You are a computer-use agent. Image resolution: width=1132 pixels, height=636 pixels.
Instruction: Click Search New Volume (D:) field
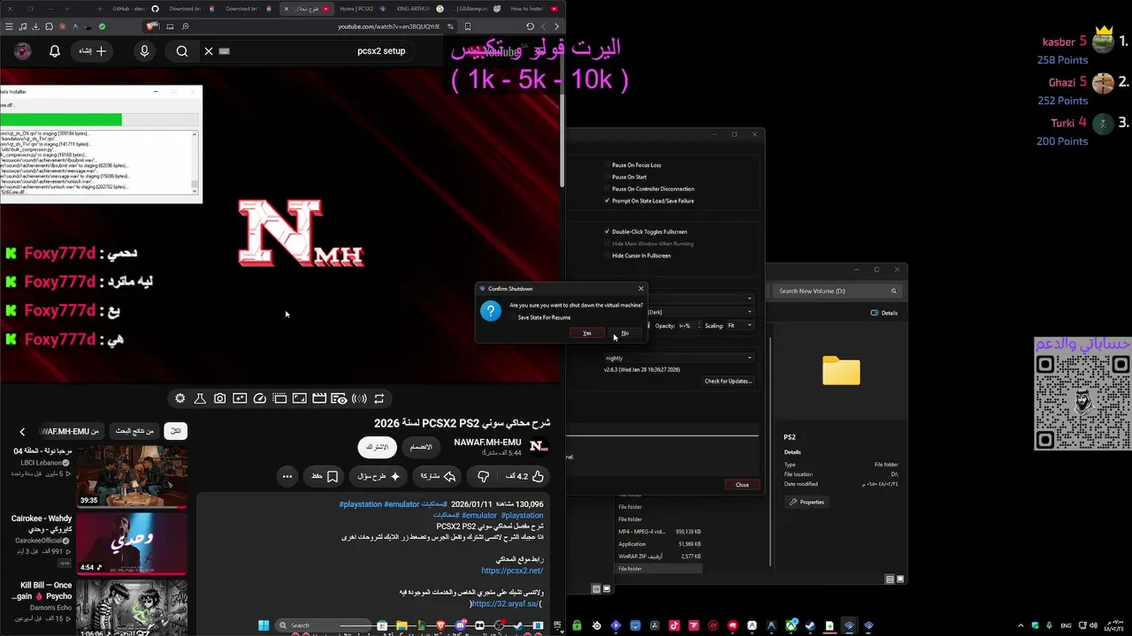coord(837,291)
